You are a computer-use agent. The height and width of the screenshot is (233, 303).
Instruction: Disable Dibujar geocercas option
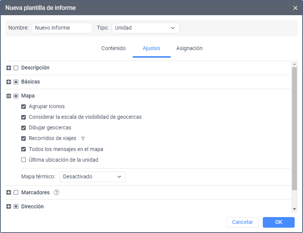pos(24,128)
